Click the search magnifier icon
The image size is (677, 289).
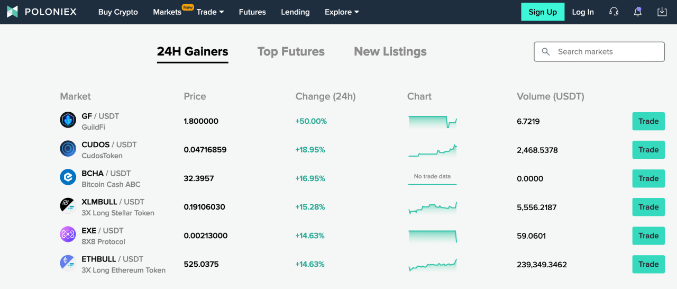546,52
